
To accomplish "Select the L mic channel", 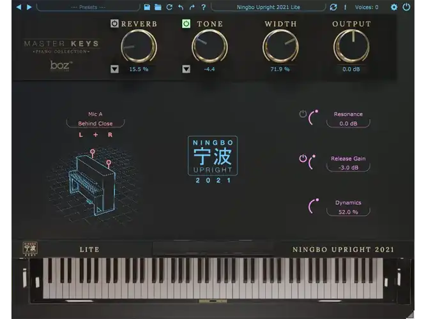I will pyautogui.click(x=80, y=135).
